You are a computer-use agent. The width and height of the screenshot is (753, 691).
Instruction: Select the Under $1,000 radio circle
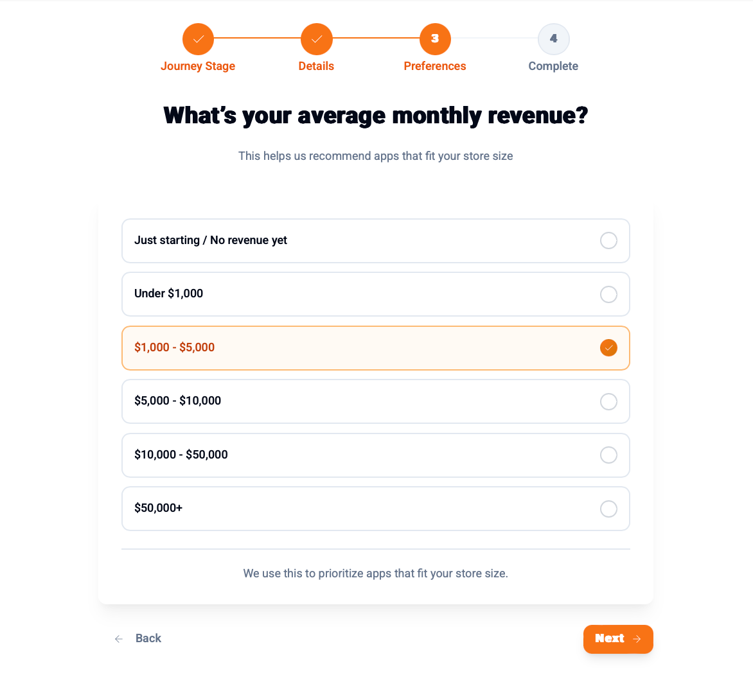click(608, 294)
